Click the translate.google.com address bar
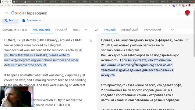The width and height of the screenshot is (195, 110). coord(88,5)
